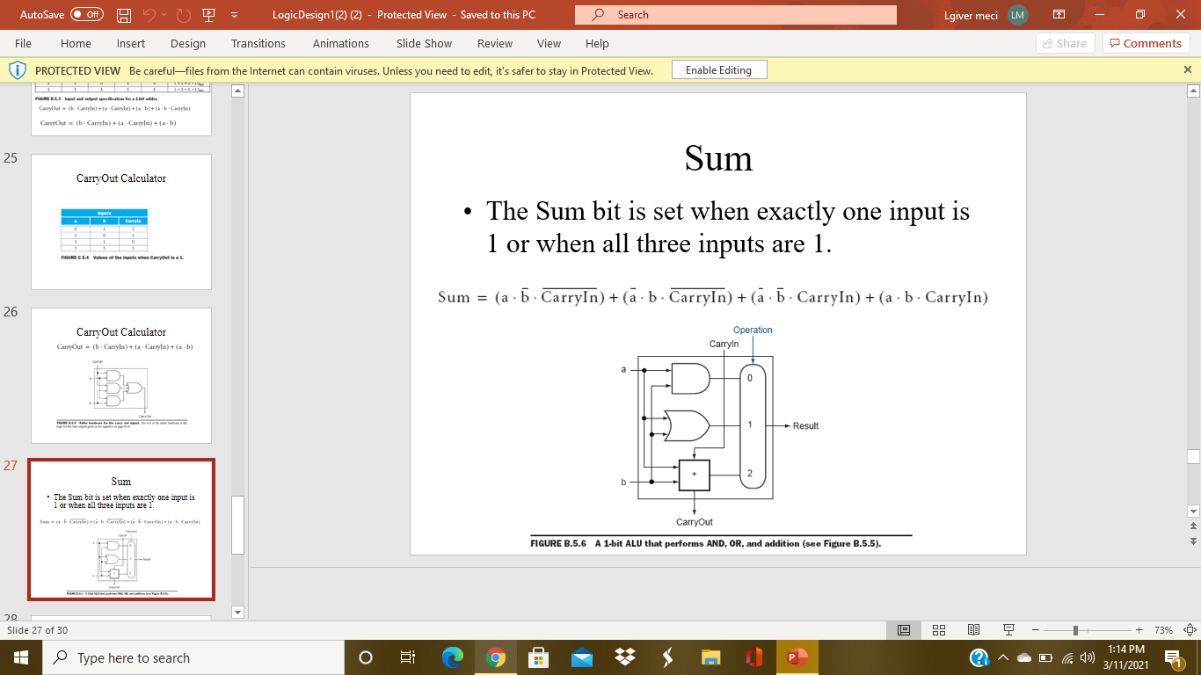The height and width of the screenshot is (675, 1201).
Task: Start Slide Show from status bar
Action: click(1008, 630)
